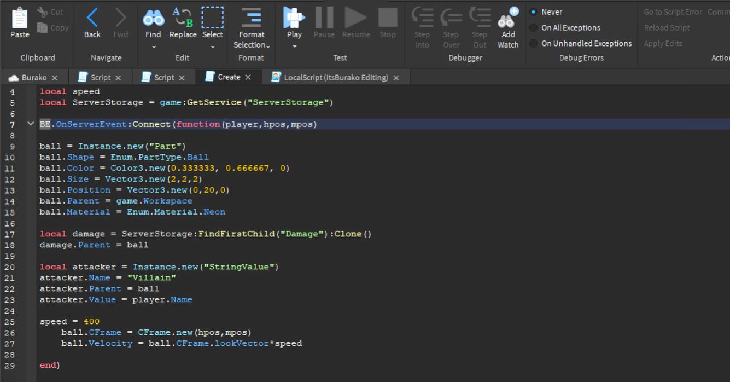Click the Format Selection icon
730x382 pixels.
pyautogui.click(x=252, y=18)
